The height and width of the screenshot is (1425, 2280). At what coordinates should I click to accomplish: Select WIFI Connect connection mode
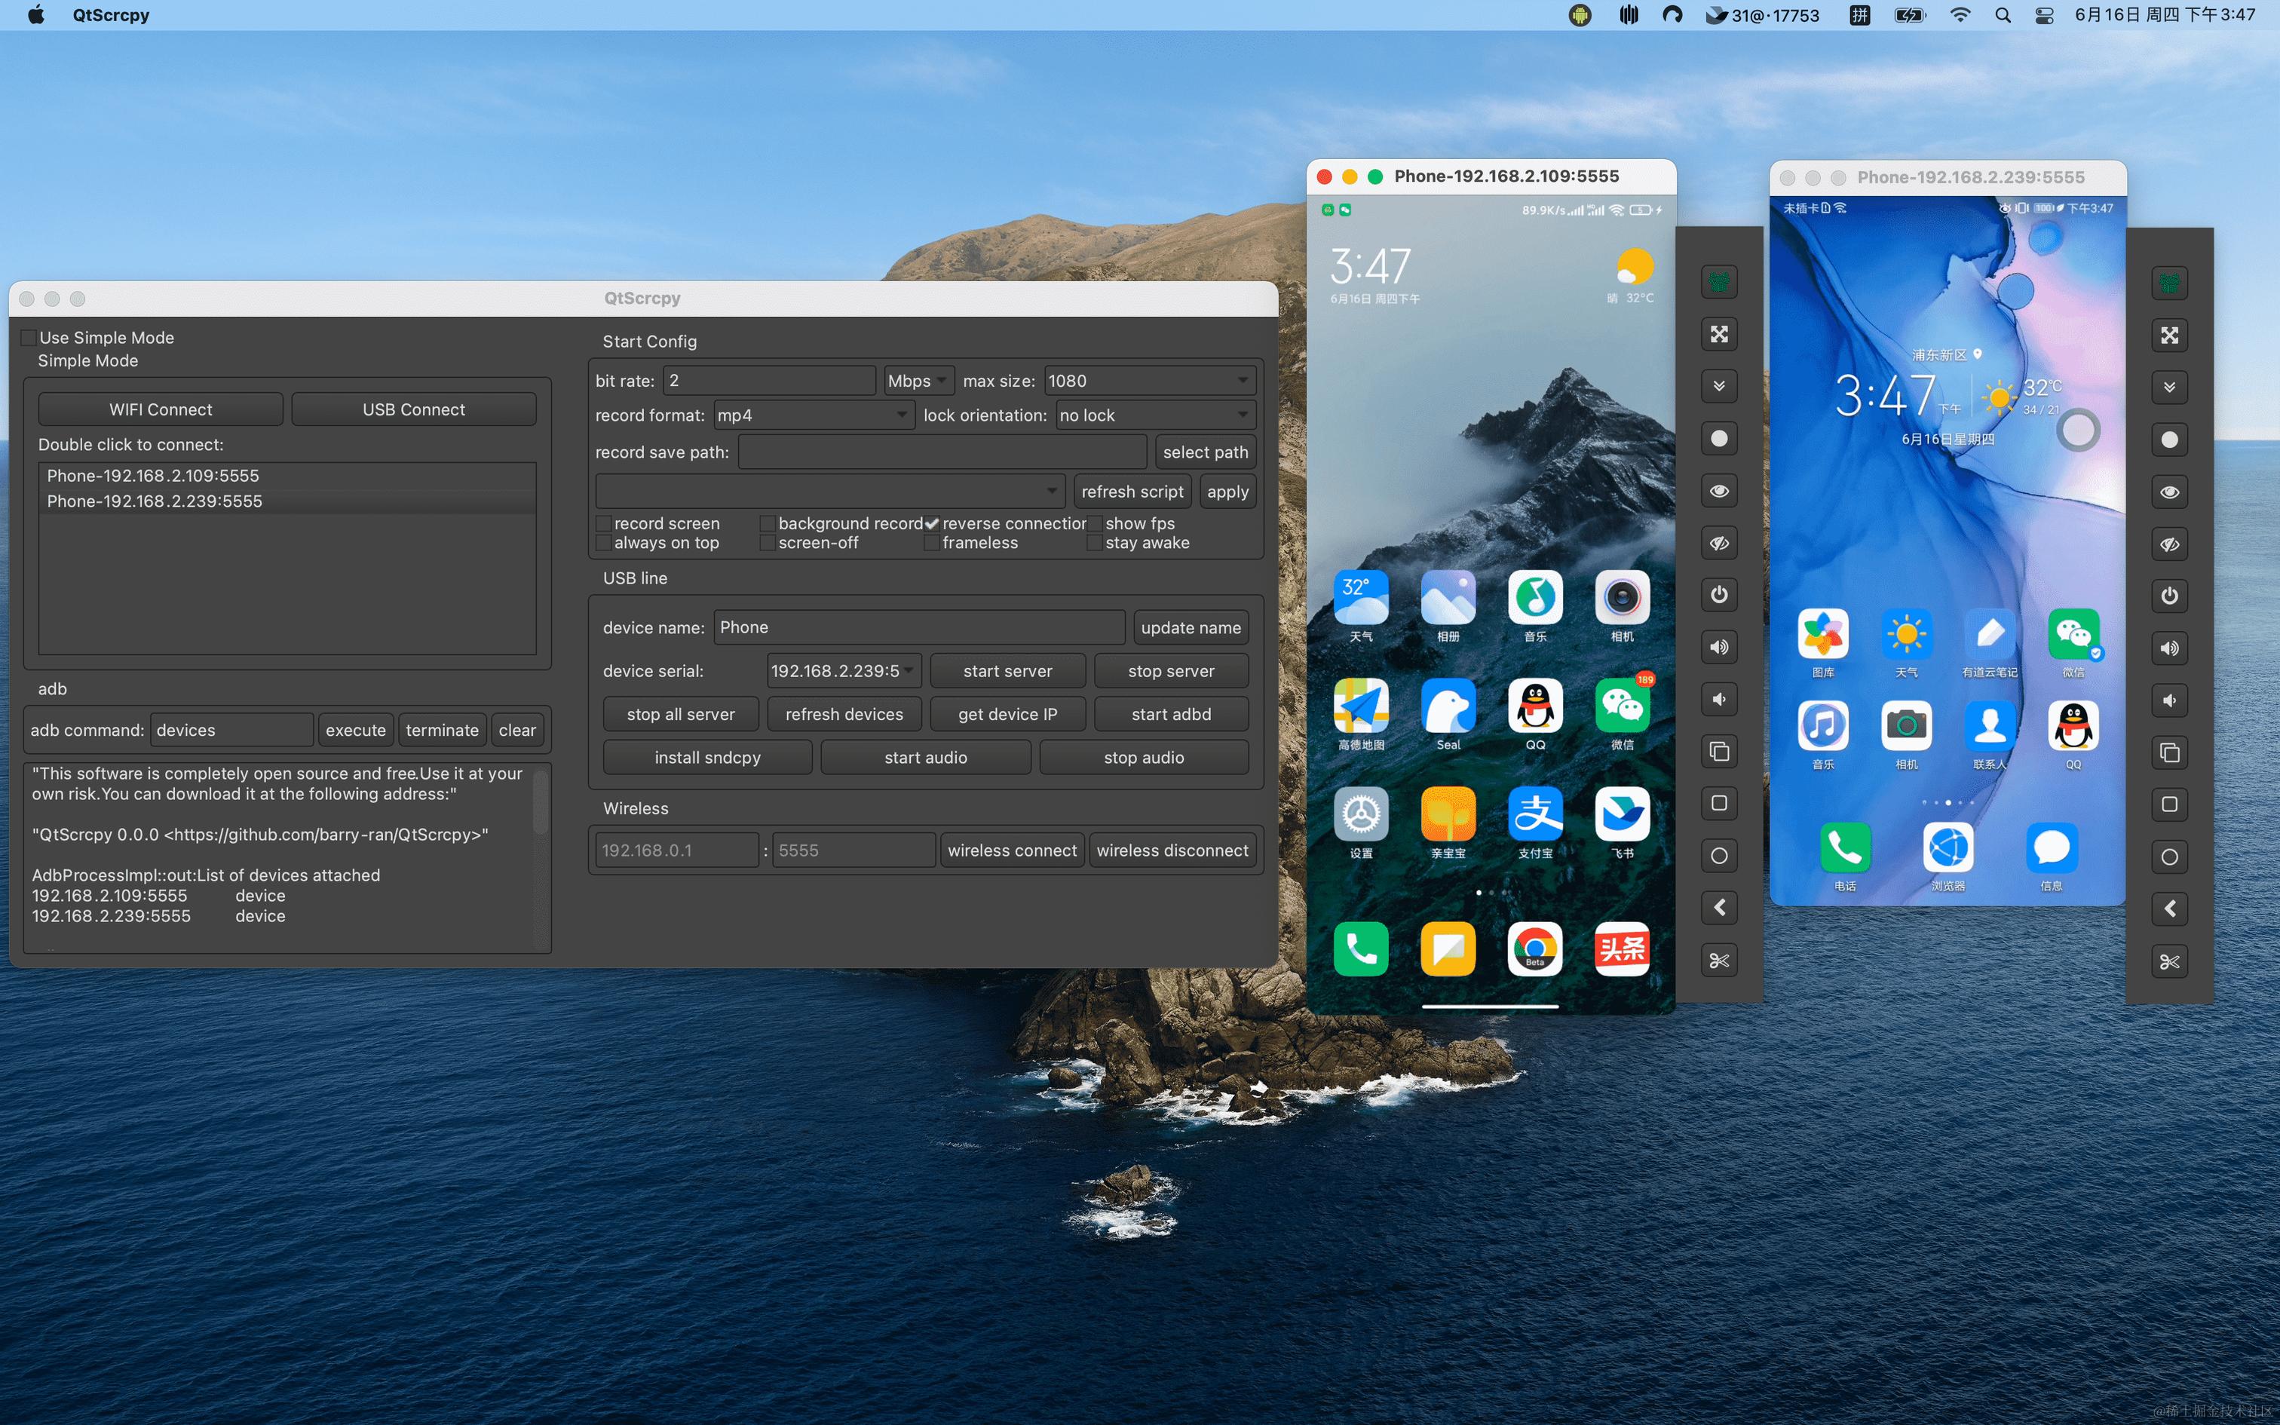pos(159,407)
